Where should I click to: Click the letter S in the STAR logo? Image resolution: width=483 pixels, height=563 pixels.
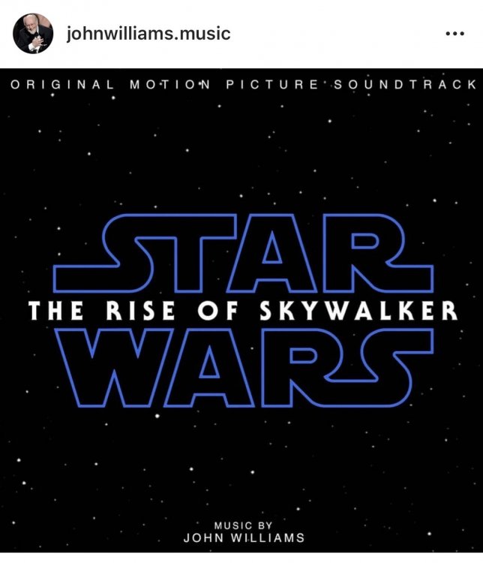point(104,253)
